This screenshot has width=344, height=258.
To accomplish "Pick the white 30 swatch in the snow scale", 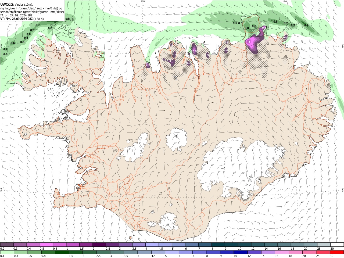I will (x=337, y=245).
